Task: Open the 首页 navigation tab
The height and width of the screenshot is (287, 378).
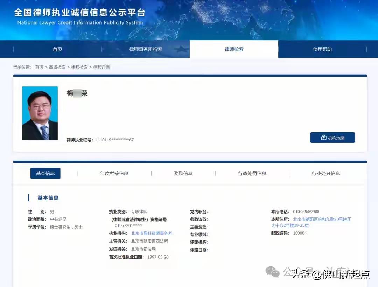Action: pos(57,49)
